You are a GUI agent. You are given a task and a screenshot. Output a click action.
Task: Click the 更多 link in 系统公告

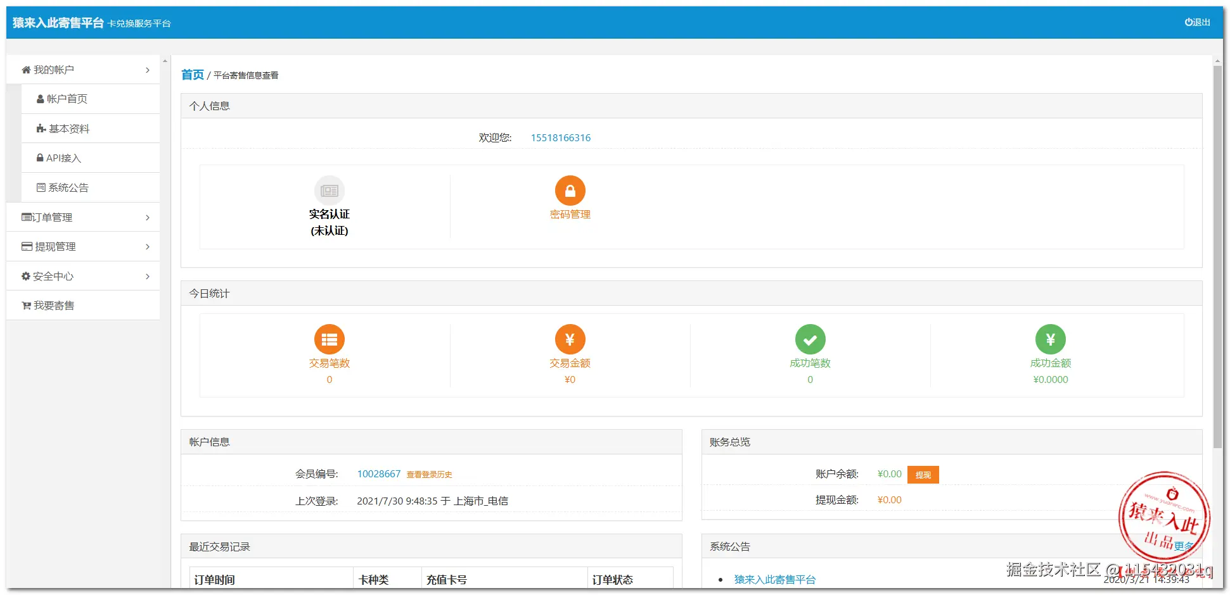click(1184, 546)
